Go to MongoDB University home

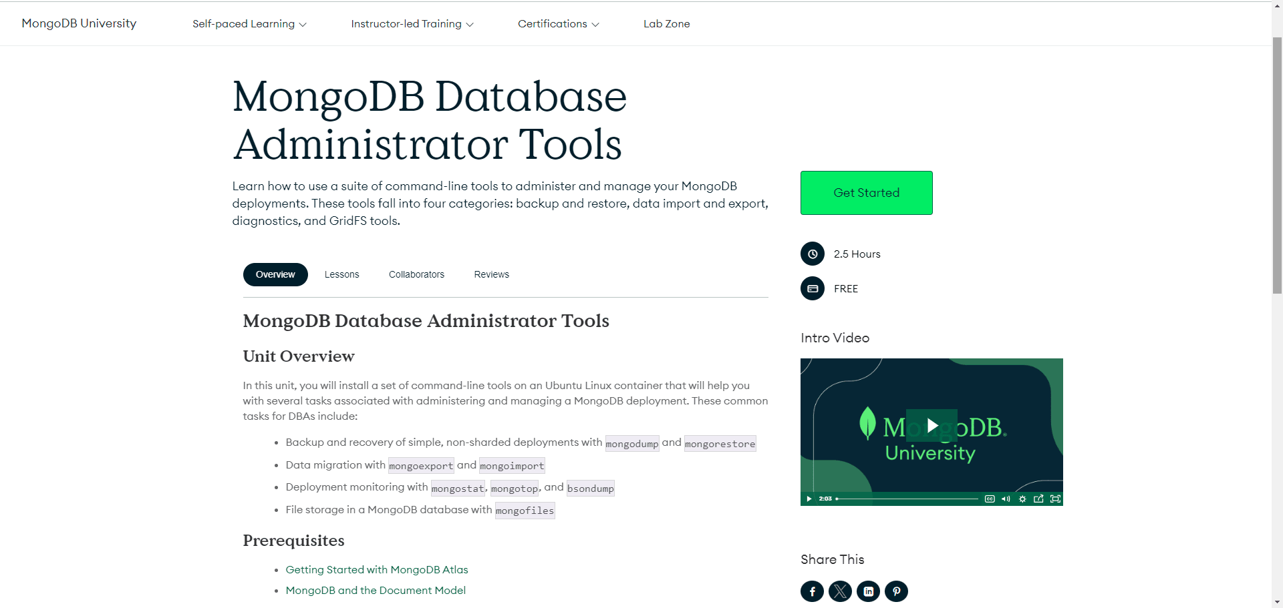tap(79, 23)
